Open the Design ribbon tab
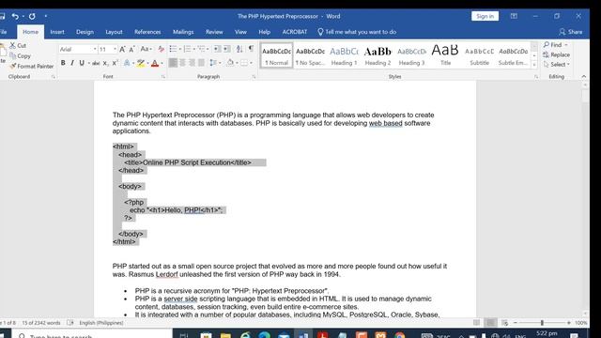The image size is (601, 338). (x=85, y=32)
